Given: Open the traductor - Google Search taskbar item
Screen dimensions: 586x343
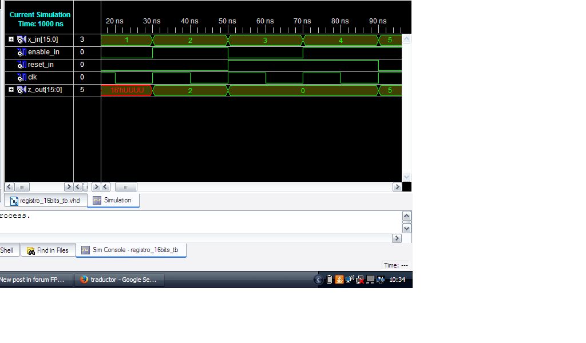Looking at the screenshot, I should (119, 280).
